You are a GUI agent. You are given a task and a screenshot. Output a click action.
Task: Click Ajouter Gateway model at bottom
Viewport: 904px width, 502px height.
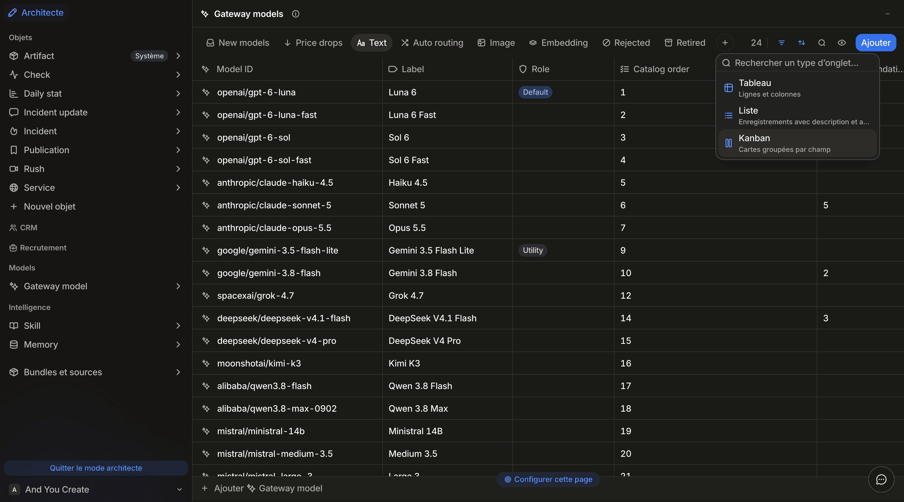coord(262,488)
